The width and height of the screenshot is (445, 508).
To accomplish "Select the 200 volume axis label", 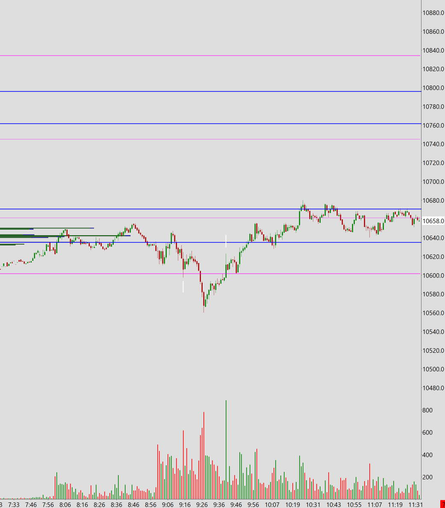I will [x=427, y=477].
